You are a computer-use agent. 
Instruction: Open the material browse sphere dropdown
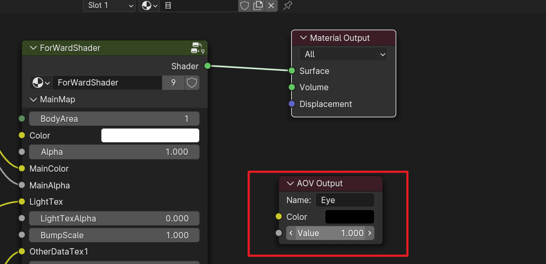[x=149, y=6]
